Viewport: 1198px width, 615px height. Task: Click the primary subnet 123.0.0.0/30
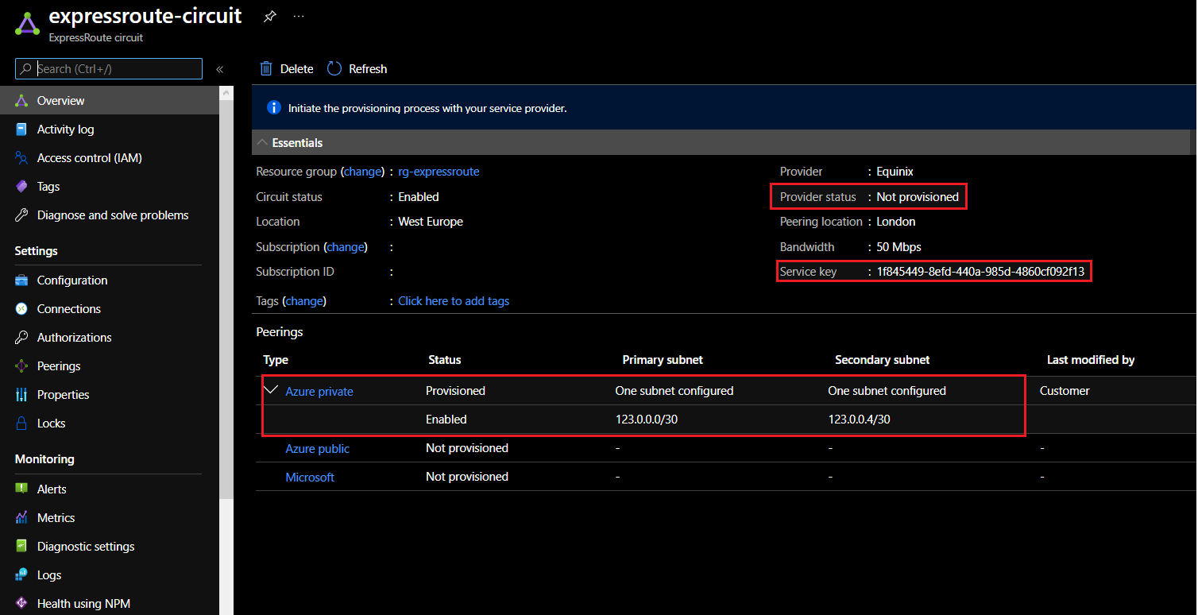tap(647, 420)
